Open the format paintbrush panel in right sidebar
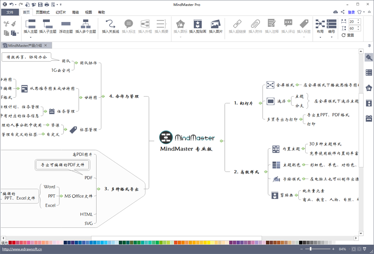The width and height of the screenshot is (374, 254). click(x=369, y=57)
